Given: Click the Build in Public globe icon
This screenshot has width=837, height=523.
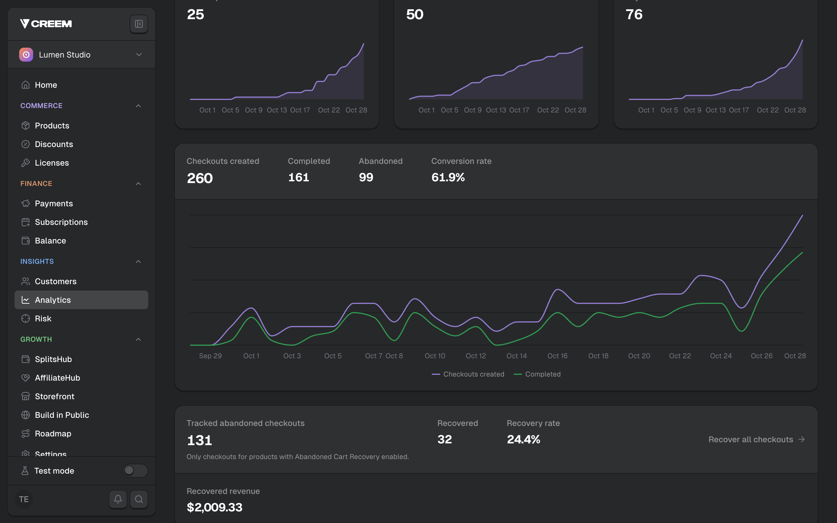Looking at the screenshot, I should click(x=26, y=415).
